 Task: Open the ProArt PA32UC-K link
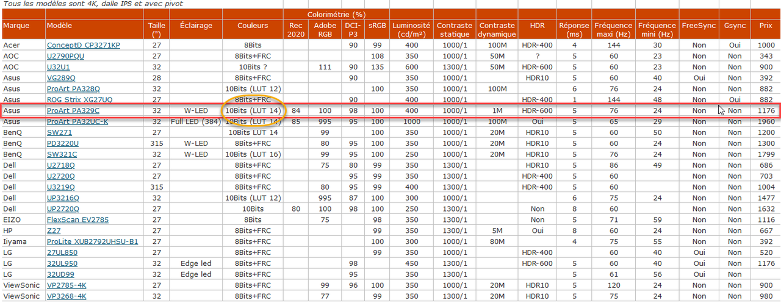click(x=77, y=121)
